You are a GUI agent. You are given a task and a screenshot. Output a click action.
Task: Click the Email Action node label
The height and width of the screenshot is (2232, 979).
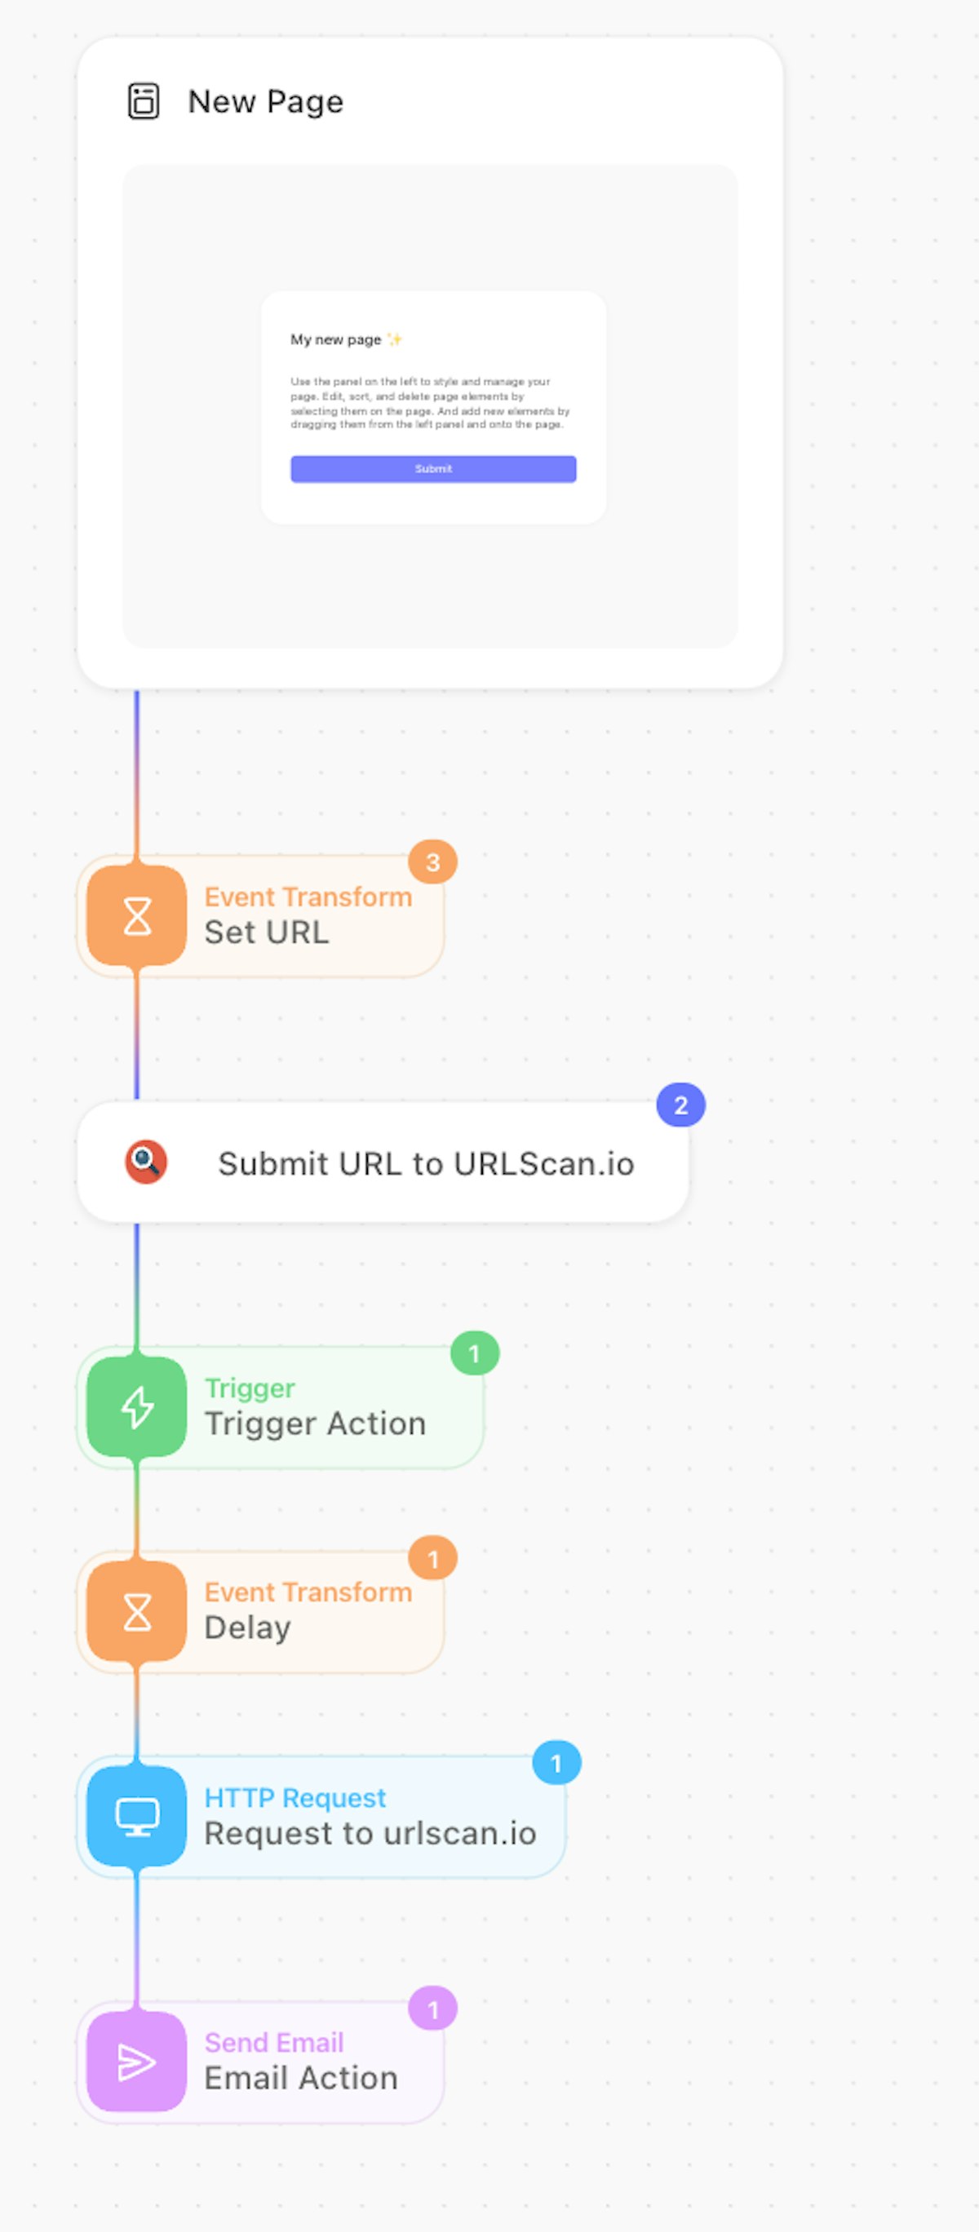coord(300,2079)
